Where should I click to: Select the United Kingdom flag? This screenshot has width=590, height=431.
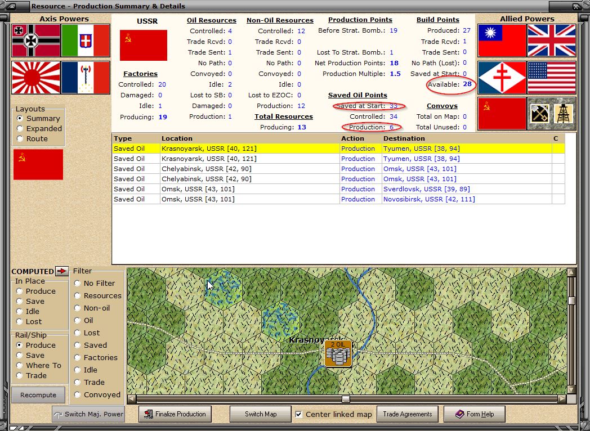(x=552, y=41)
